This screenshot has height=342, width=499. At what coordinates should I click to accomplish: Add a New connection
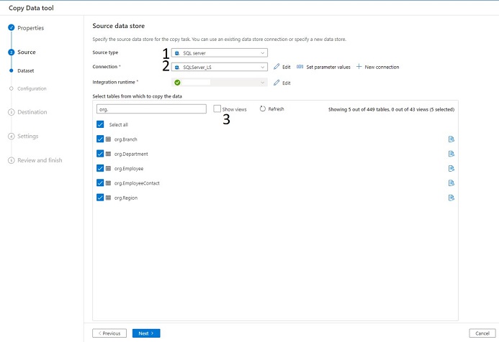[x=377, y=67]
